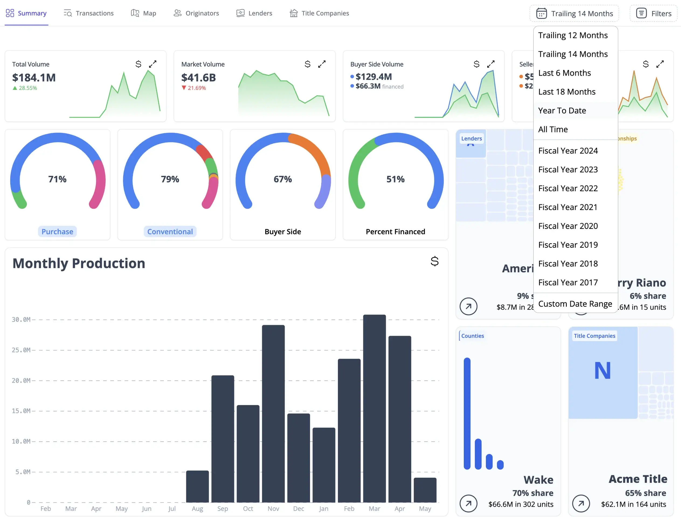681x517 pixels.
Task: Toggle dollar icon on Market Volume card
Action: pyautogui.click(x=307, y=64)
